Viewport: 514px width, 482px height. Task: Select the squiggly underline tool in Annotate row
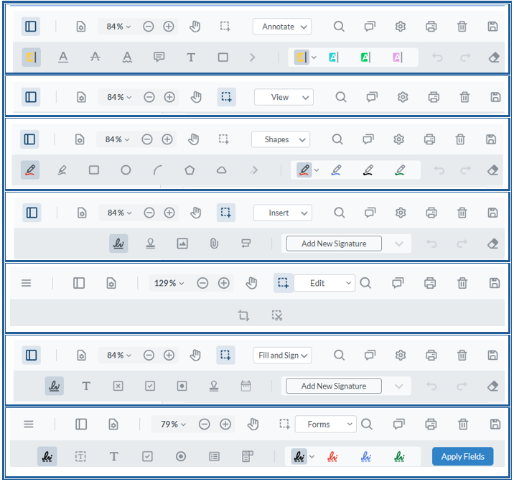(127, 57)
